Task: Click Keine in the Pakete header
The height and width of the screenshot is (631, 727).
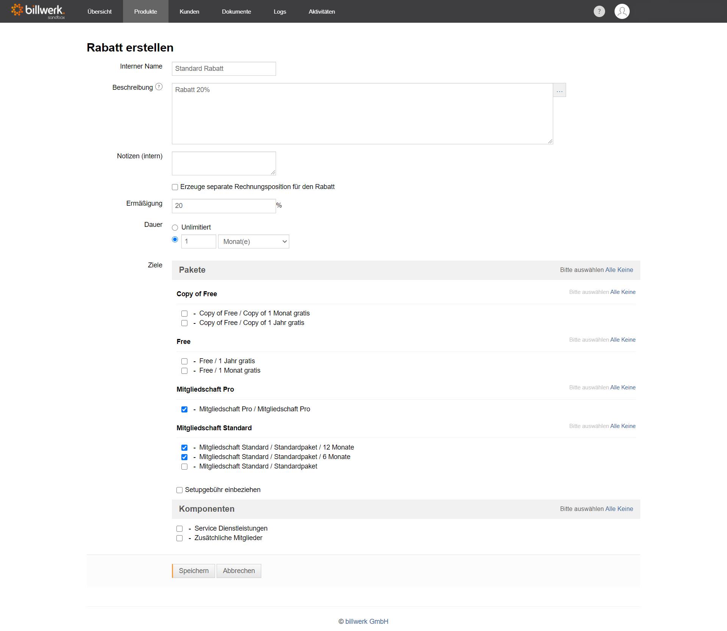Action: [x=625, y=270]
